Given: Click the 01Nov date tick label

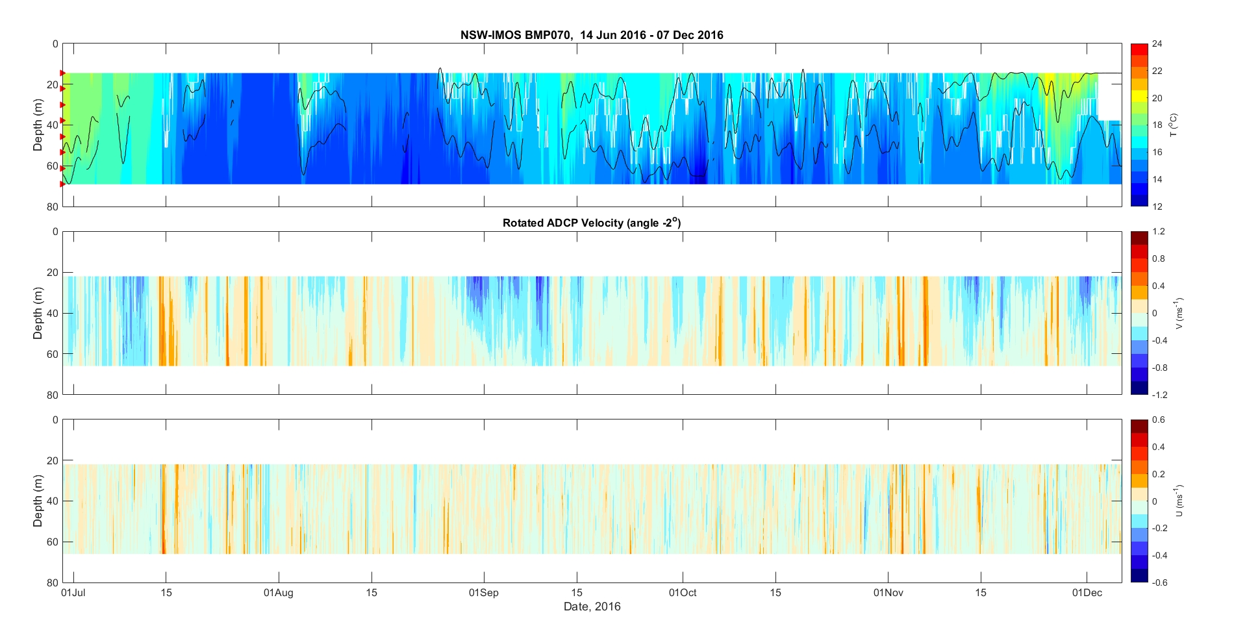Looking at the screenshot, I should tap(888, 592).
